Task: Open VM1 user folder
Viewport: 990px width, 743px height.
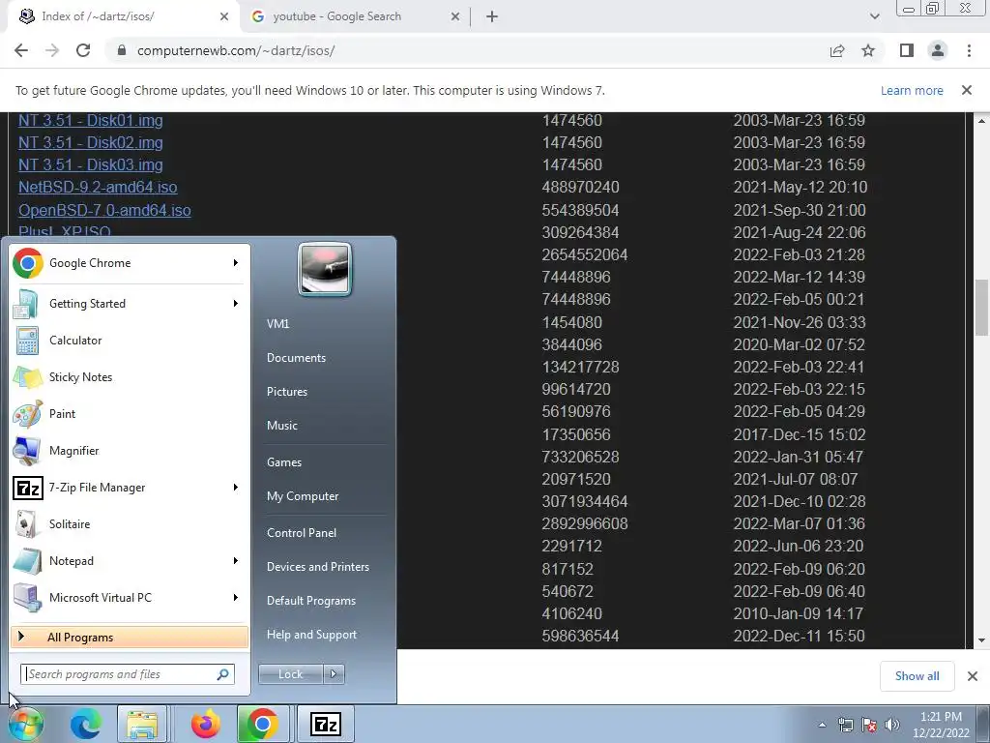Action: pos(277,323)
